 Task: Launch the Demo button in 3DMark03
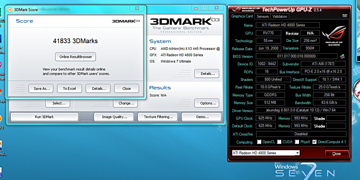[x=201, y=116]
